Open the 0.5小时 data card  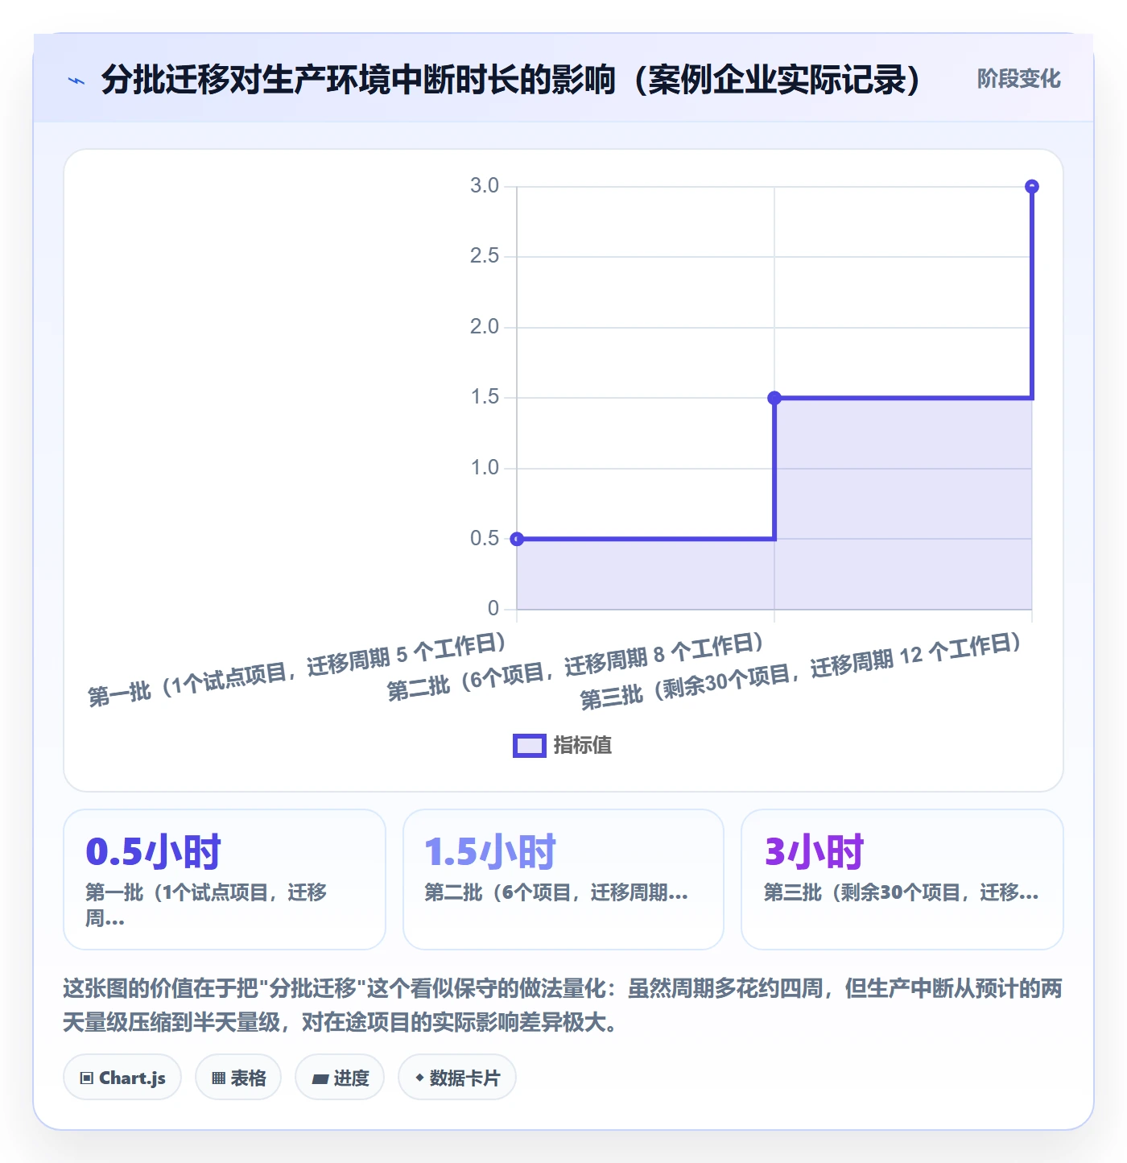pos(225,879)
